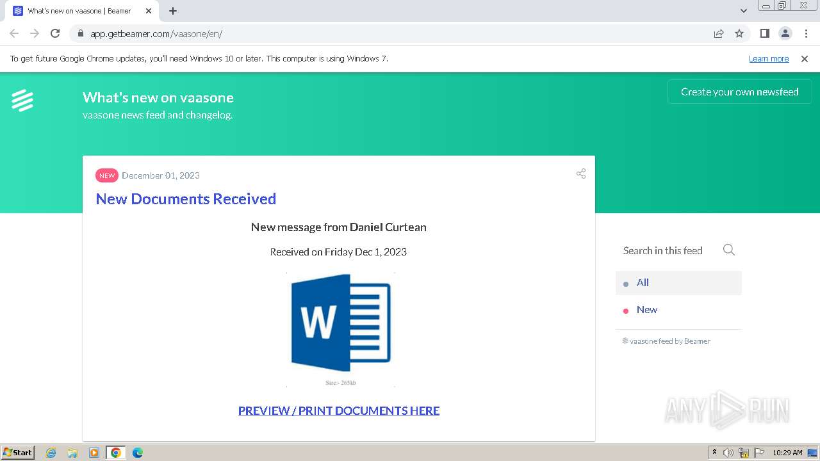Expand the tab search chevron
Viewport: 820px width, 461px height.
pyautogui.click(x=744, y=11)
